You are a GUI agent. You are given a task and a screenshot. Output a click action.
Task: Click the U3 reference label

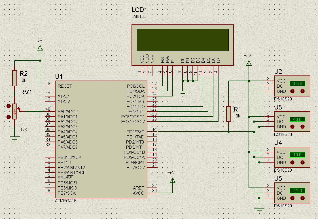tap(278, 107)
